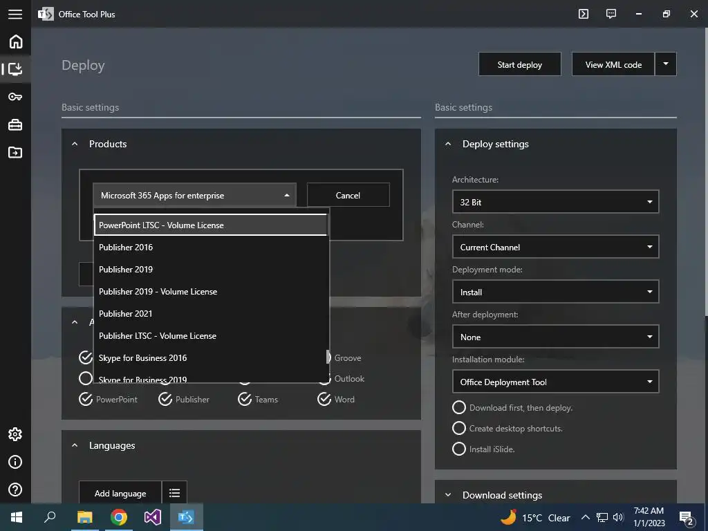
Task: Open the Toolbox icon in sidebar
Action: (15, 124)
